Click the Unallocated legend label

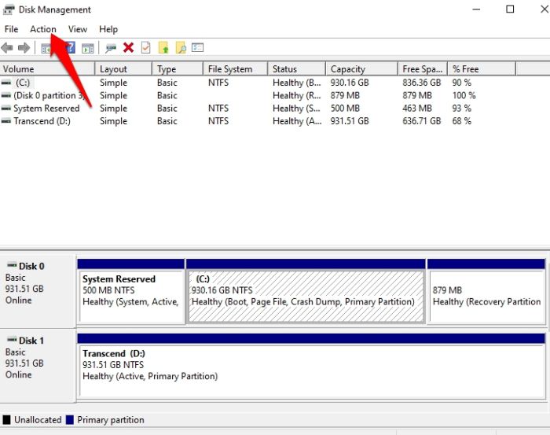tap(38, 420)
